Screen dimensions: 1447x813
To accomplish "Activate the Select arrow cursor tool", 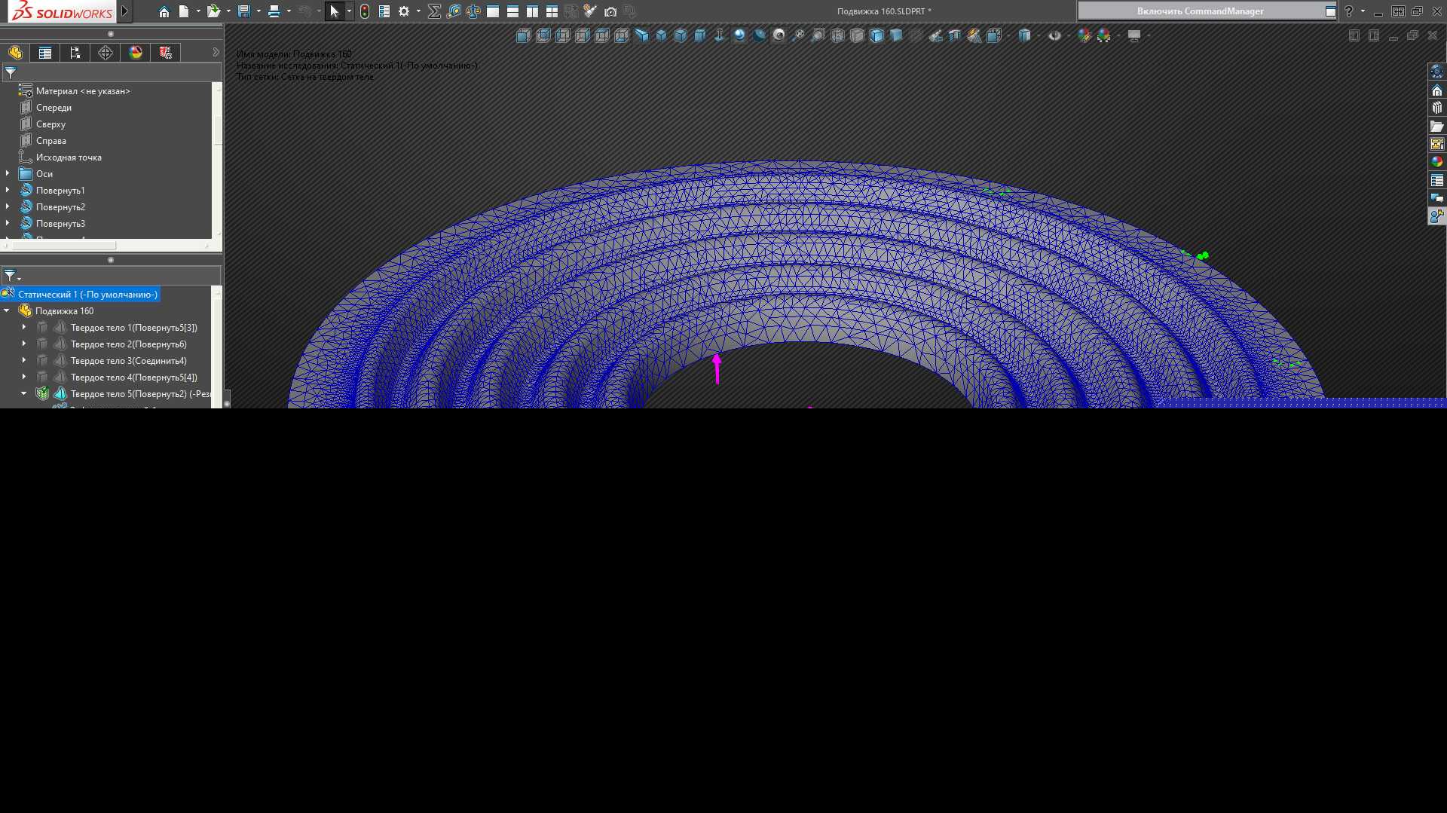I will point(335,11).
